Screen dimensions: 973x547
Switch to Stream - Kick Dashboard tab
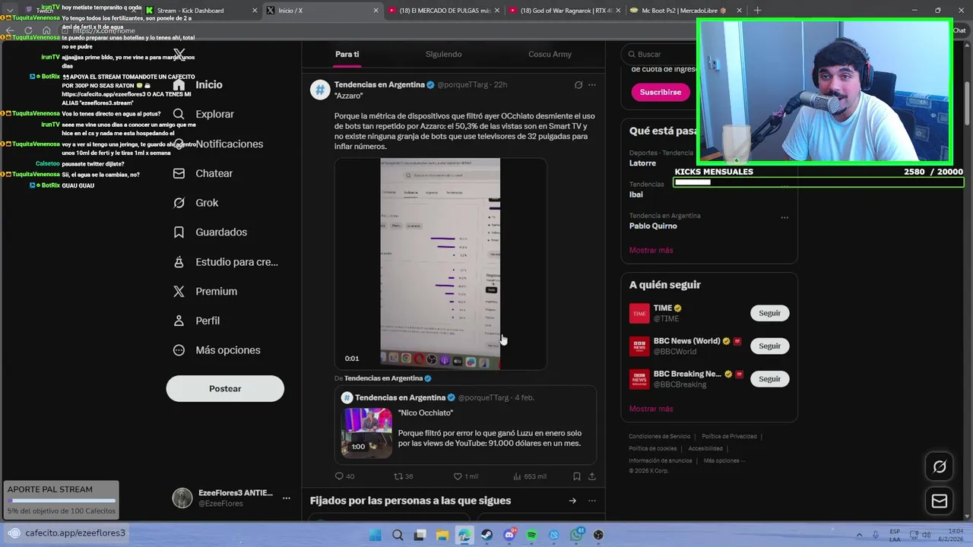(199, 11)
